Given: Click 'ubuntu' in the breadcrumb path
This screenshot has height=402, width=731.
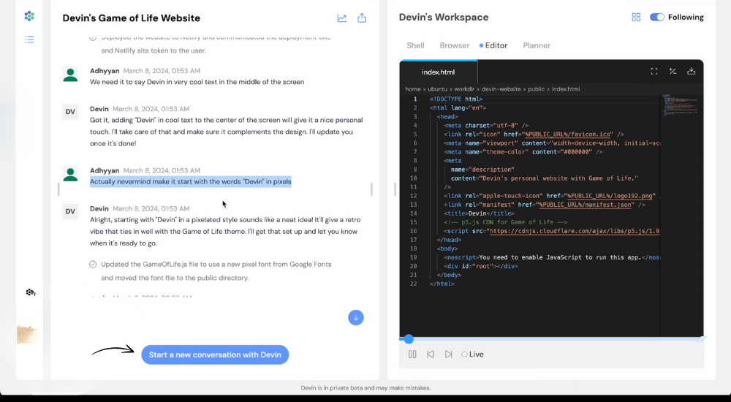Looking at the screenshot, I should pos(437,89).
